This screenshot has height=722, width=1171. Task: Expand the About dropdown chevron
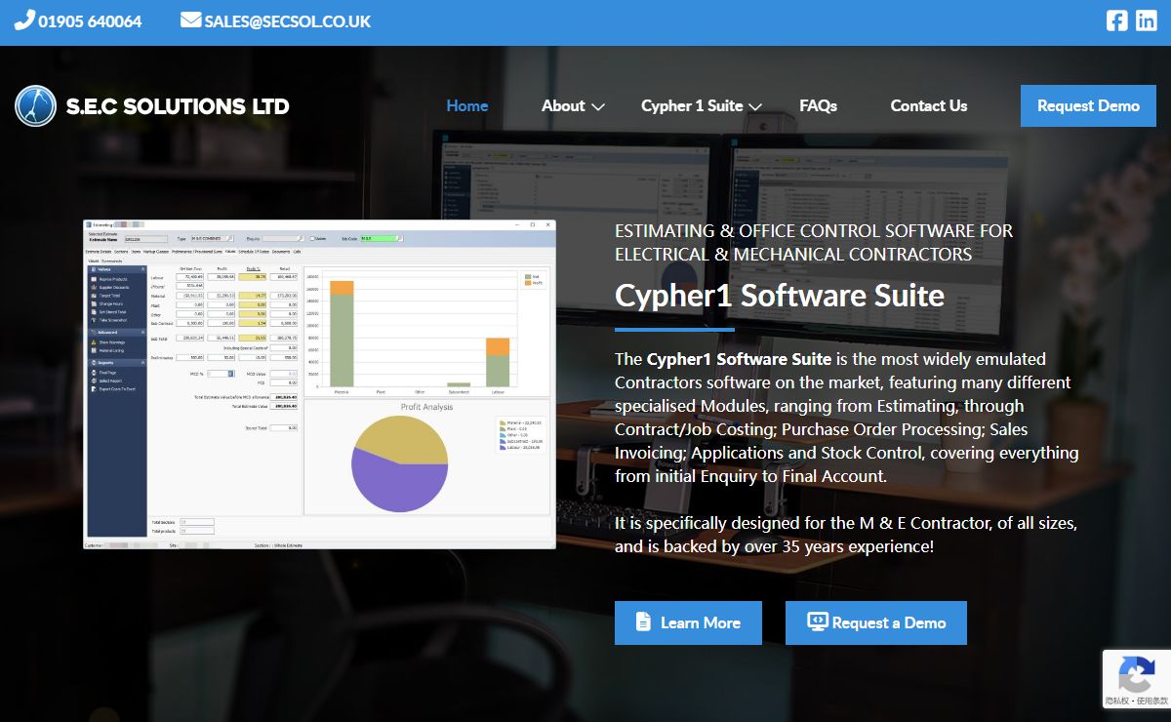tap(598, 106)
